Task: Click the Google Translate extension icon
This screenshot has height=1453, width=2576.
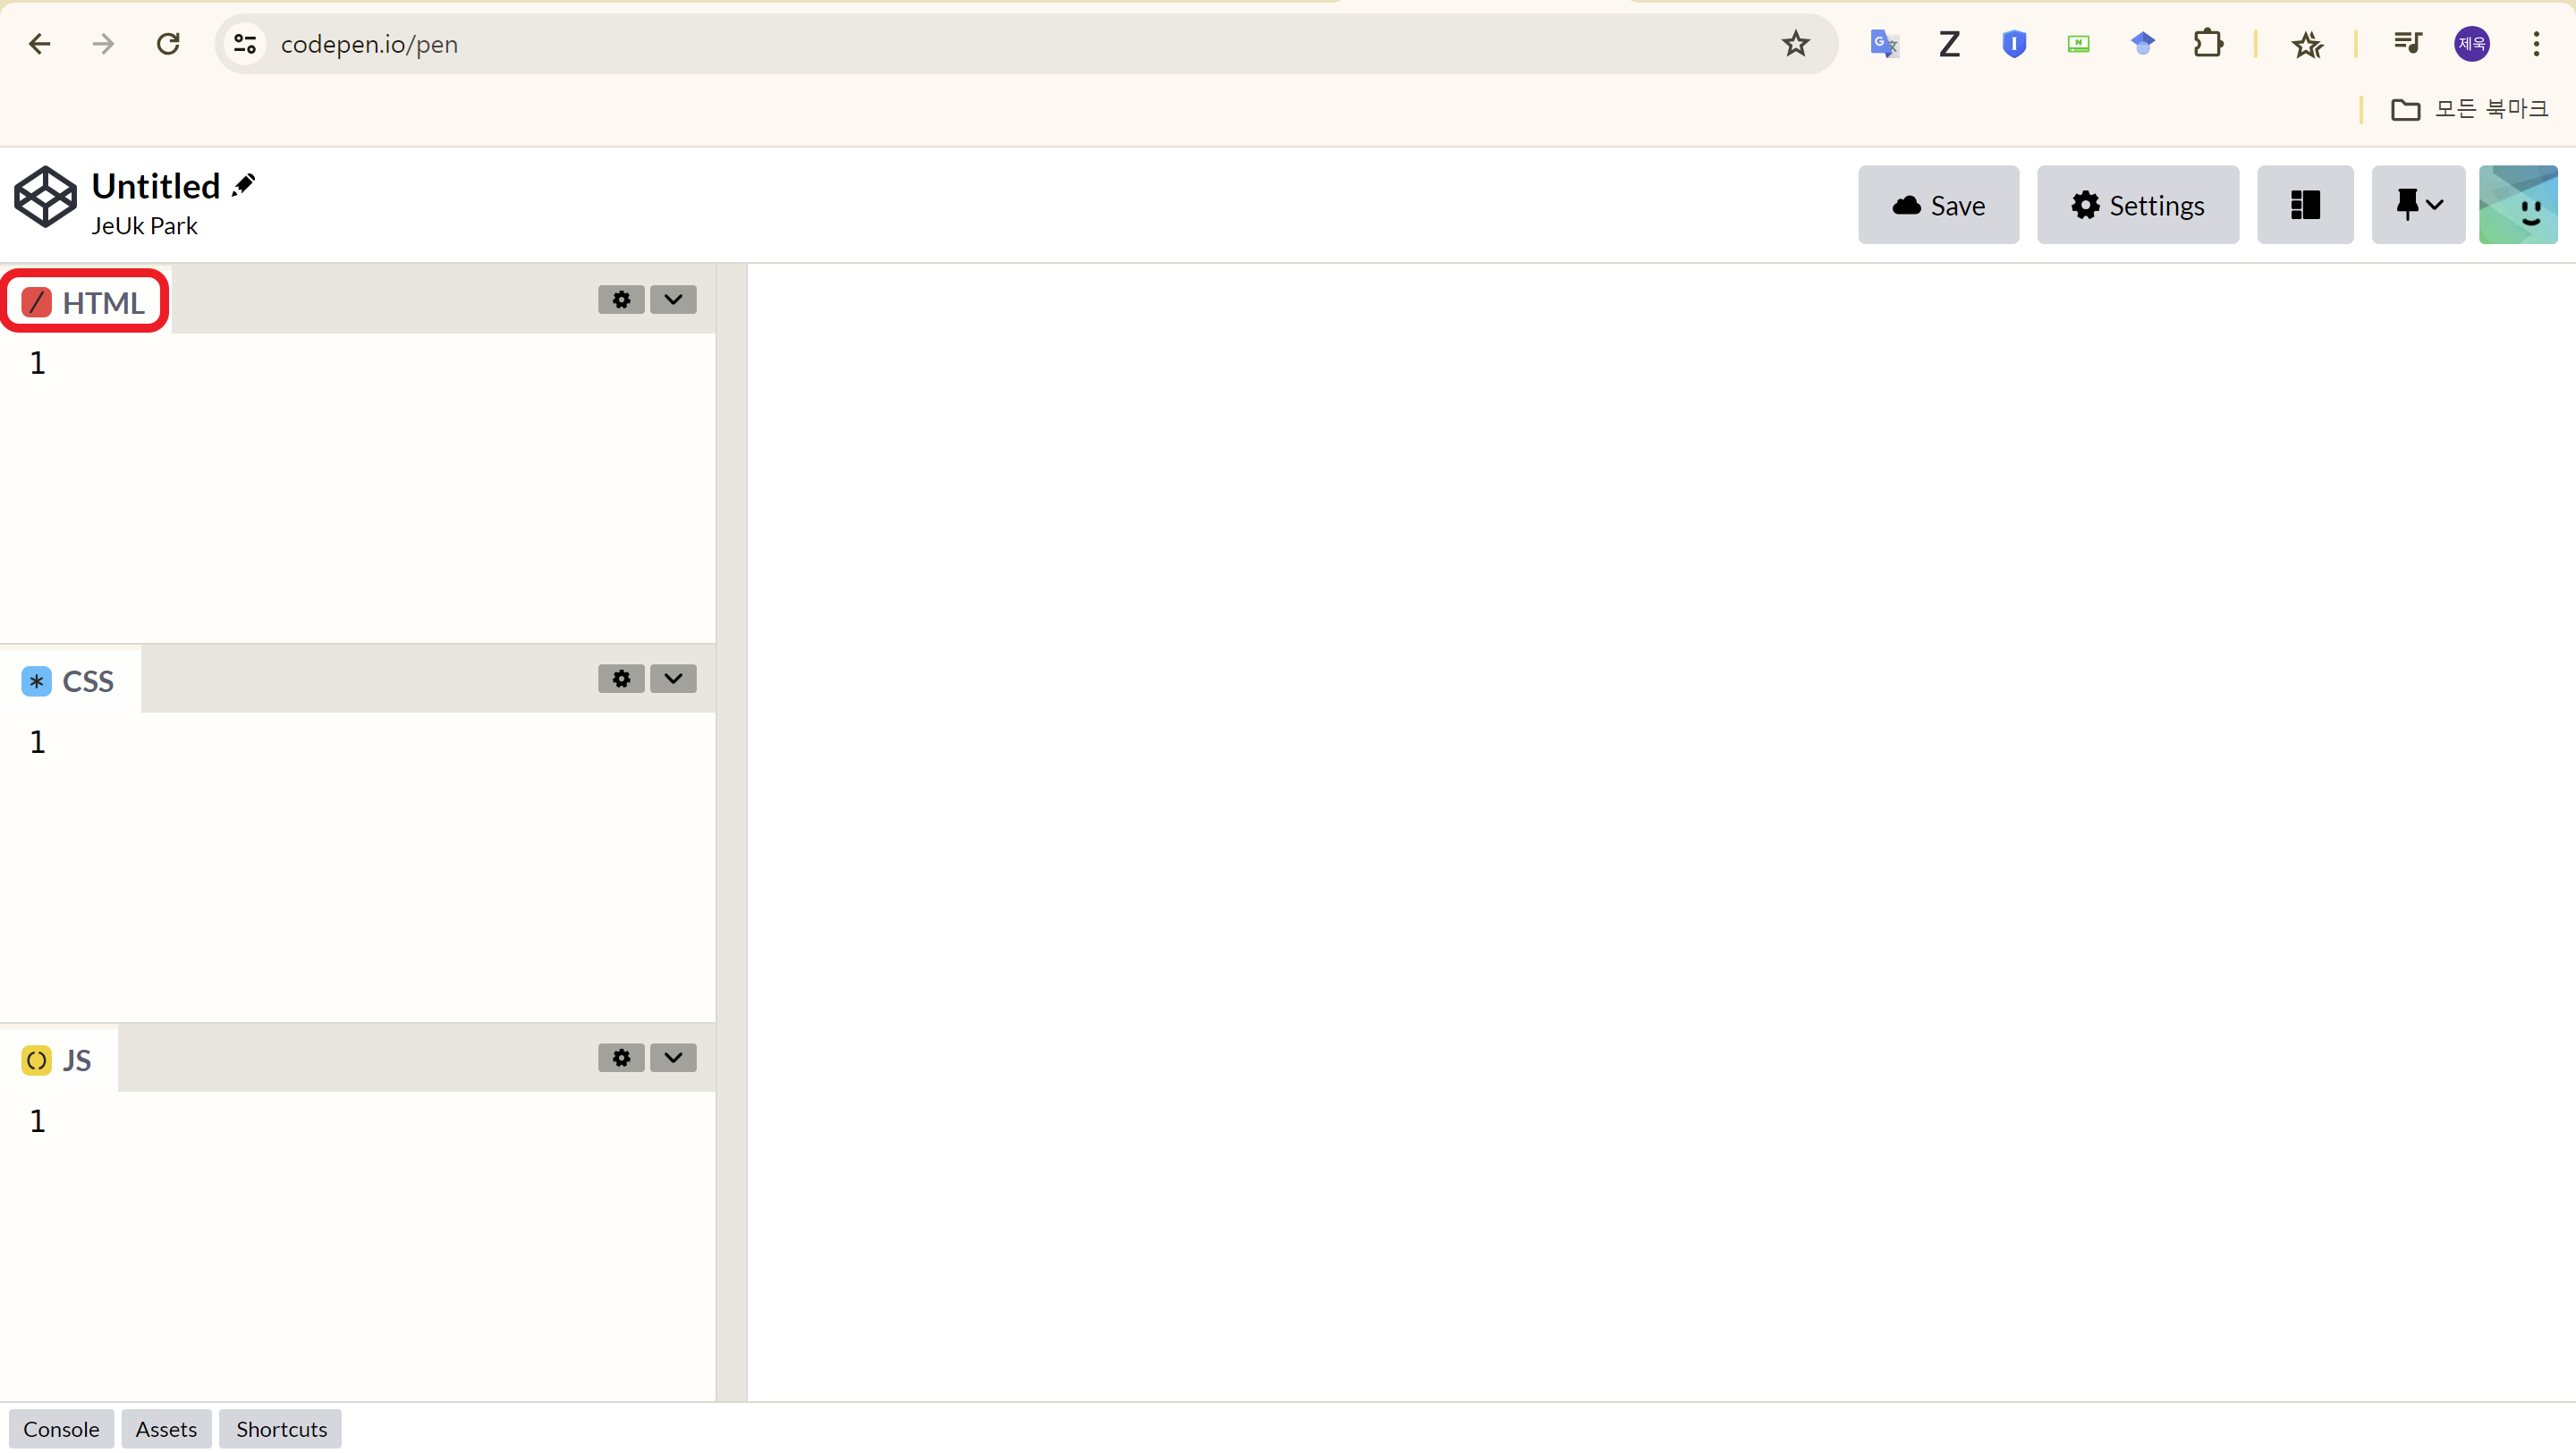Action: 1884,44
